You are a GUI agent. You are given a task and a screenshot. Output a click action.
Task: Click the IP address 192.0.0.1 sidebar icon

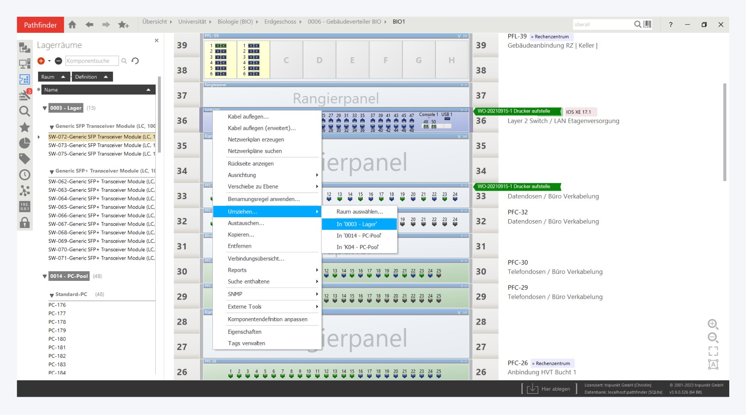click(25, 206)
